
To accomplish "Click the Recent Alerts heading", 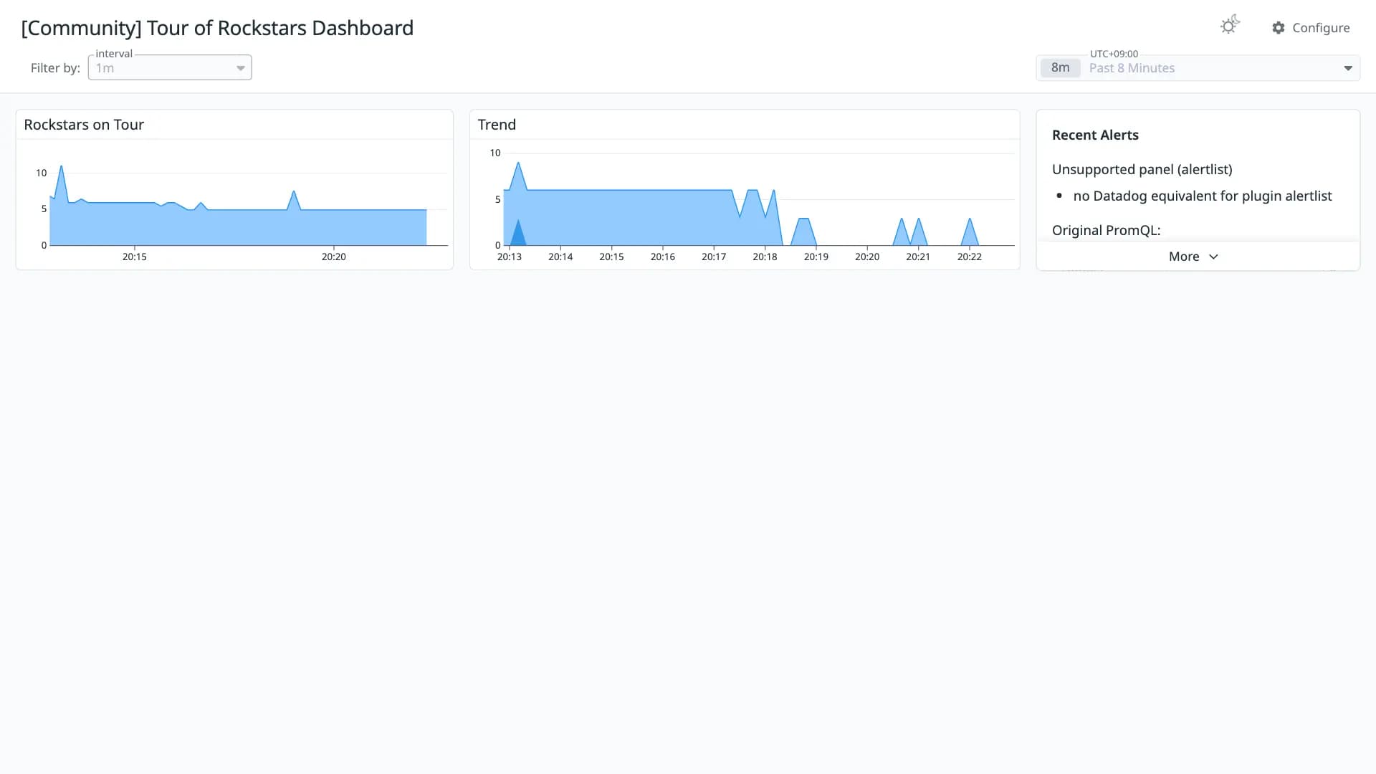I will click(1095, 135).
